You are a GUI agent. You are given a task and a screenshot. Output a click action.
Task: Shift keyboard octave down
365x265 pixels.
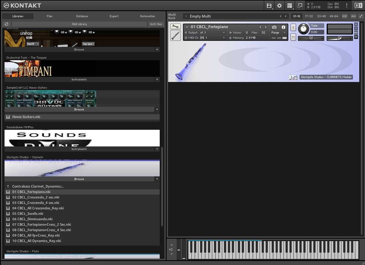coord(171,254)
